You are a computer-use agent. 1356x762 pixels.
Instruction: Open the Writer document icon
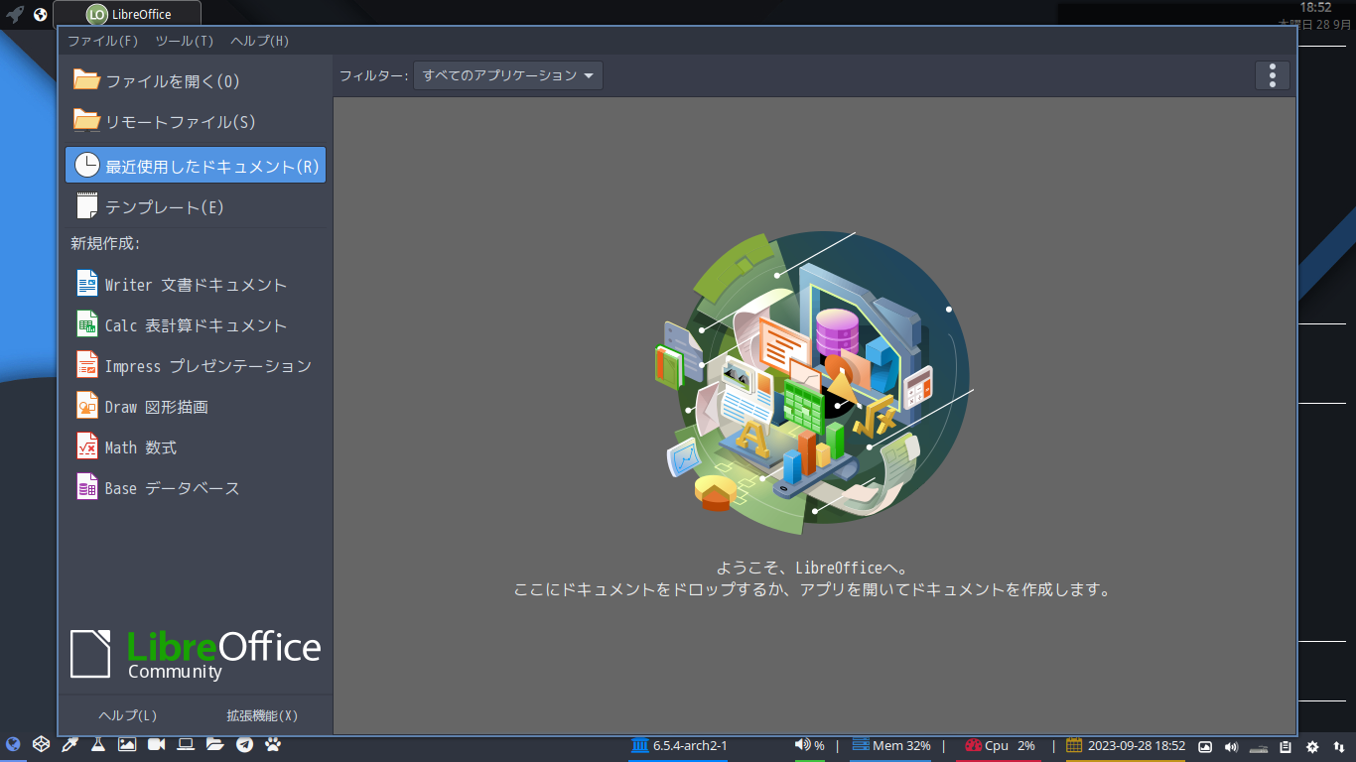coord(87,284)
